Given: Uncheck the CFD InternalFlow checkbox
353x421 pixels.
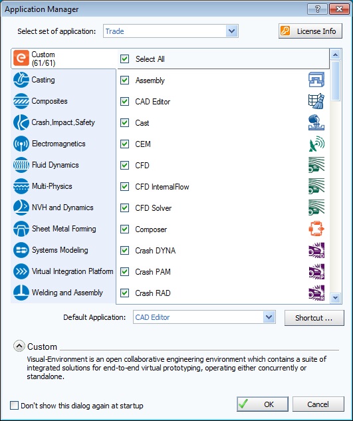Looking at the screenshot, I should pyautogui.click(x=124, y=186).
